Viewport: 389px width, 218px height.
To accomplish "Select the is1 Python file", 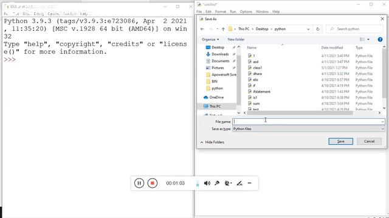I will [255, 97].
